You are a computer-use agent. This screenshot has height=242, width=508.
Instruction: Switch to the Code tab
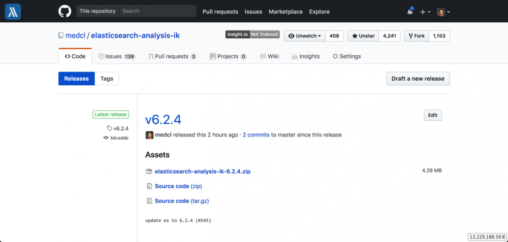(x=75, y=56)
